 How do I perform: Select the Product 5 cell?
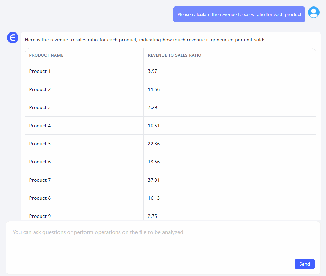[x=40, y=144]
